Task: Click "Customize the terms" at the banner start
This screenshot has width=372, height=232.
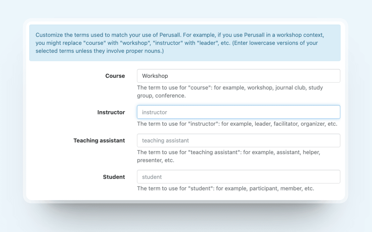Action: click(56, 35)
